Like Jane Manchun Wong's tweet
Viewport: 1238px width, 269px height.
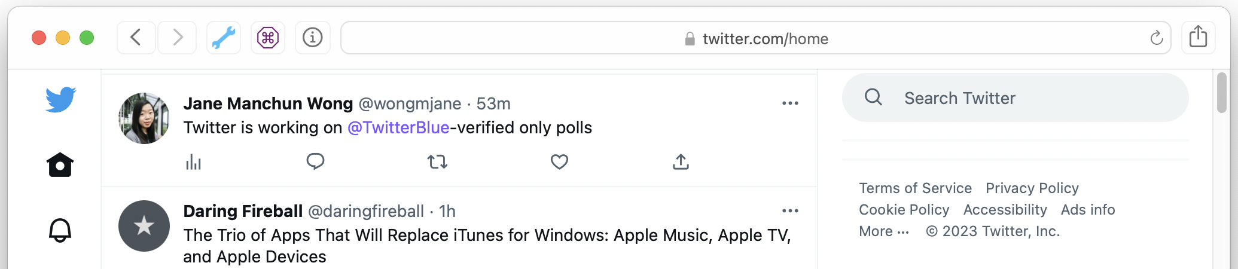tap(559, 161)
